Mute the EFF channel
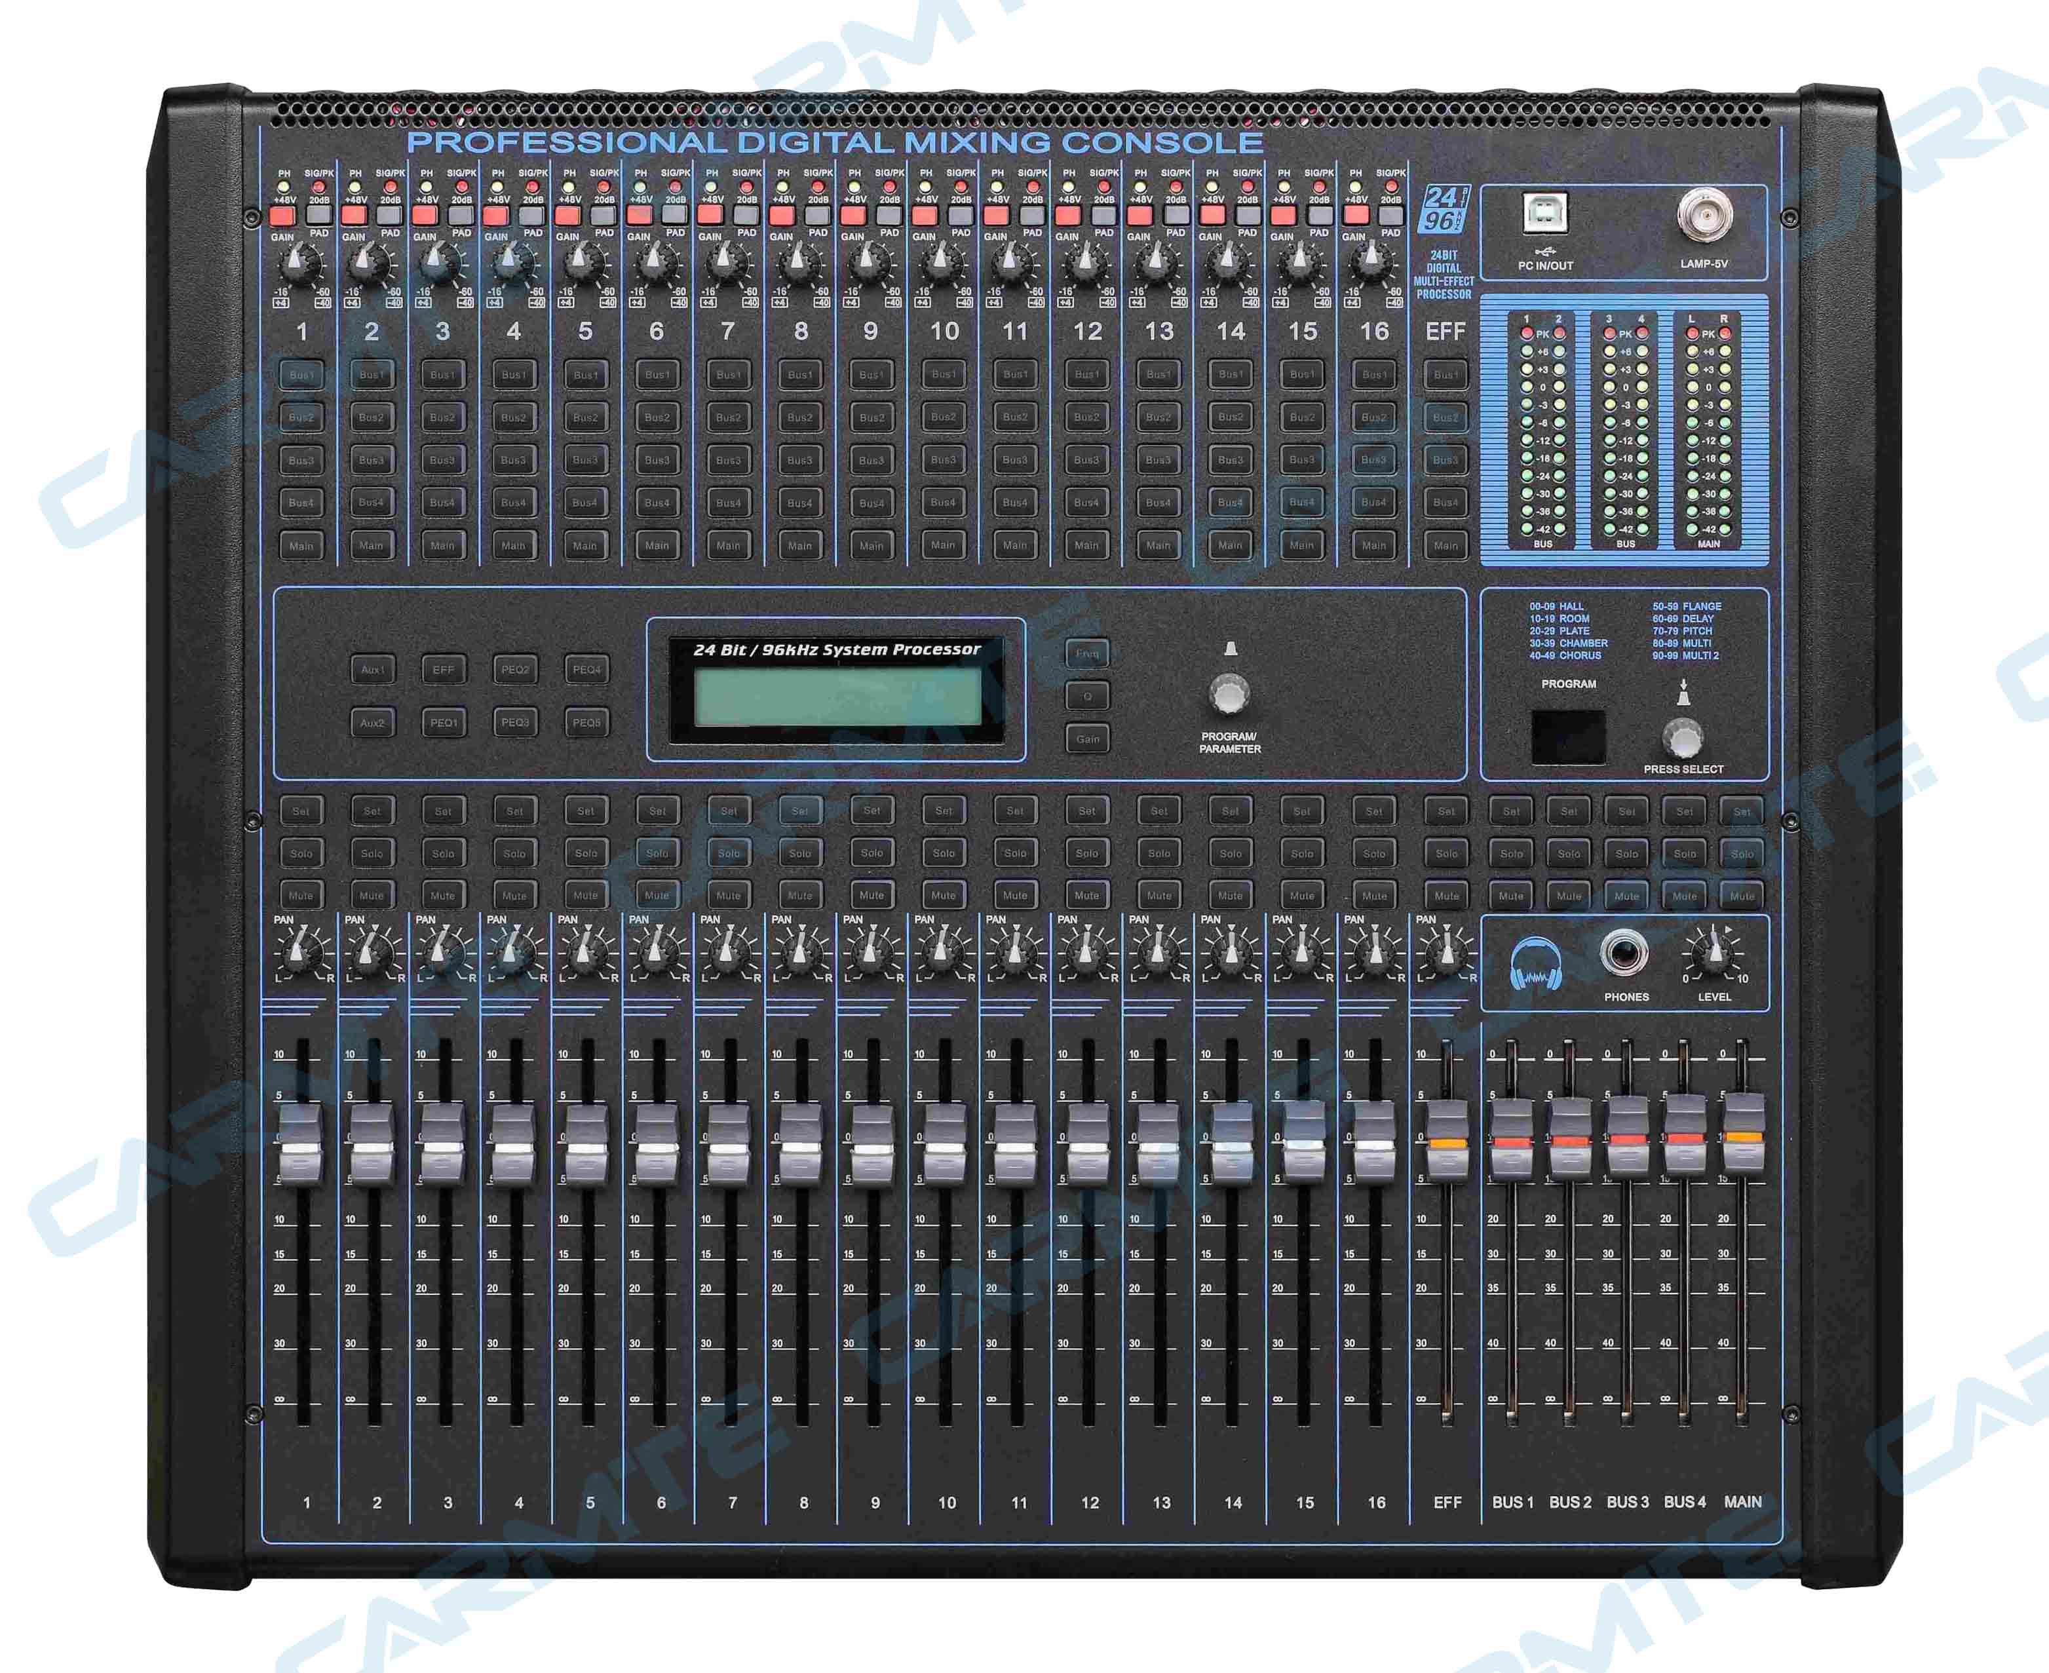Screen dimensions: 2049x1673 coord(1446,896)
